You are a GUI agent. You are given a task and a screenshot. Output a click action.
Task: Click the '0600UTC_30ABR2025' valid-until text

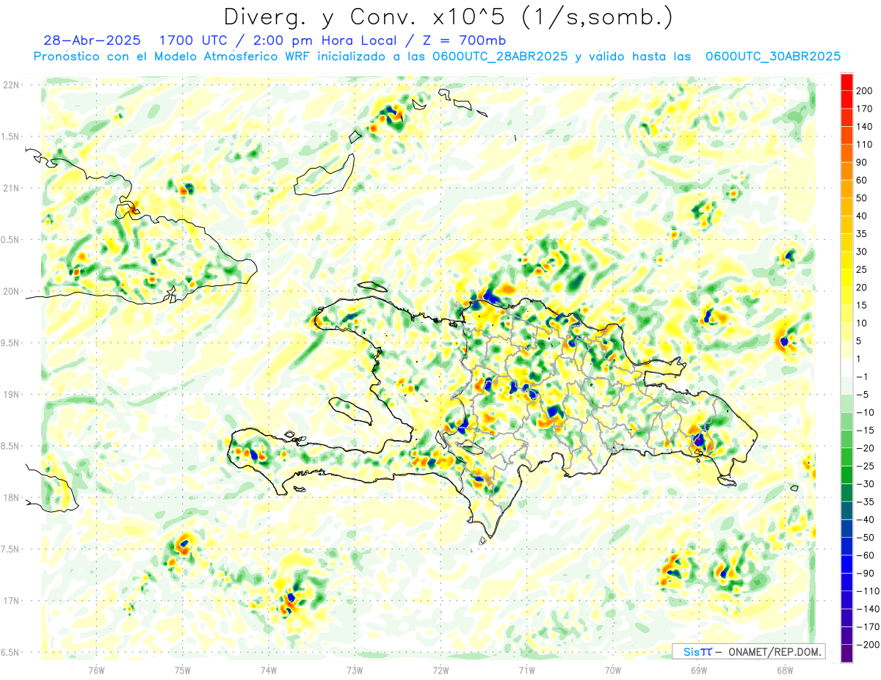pos(772,56)
